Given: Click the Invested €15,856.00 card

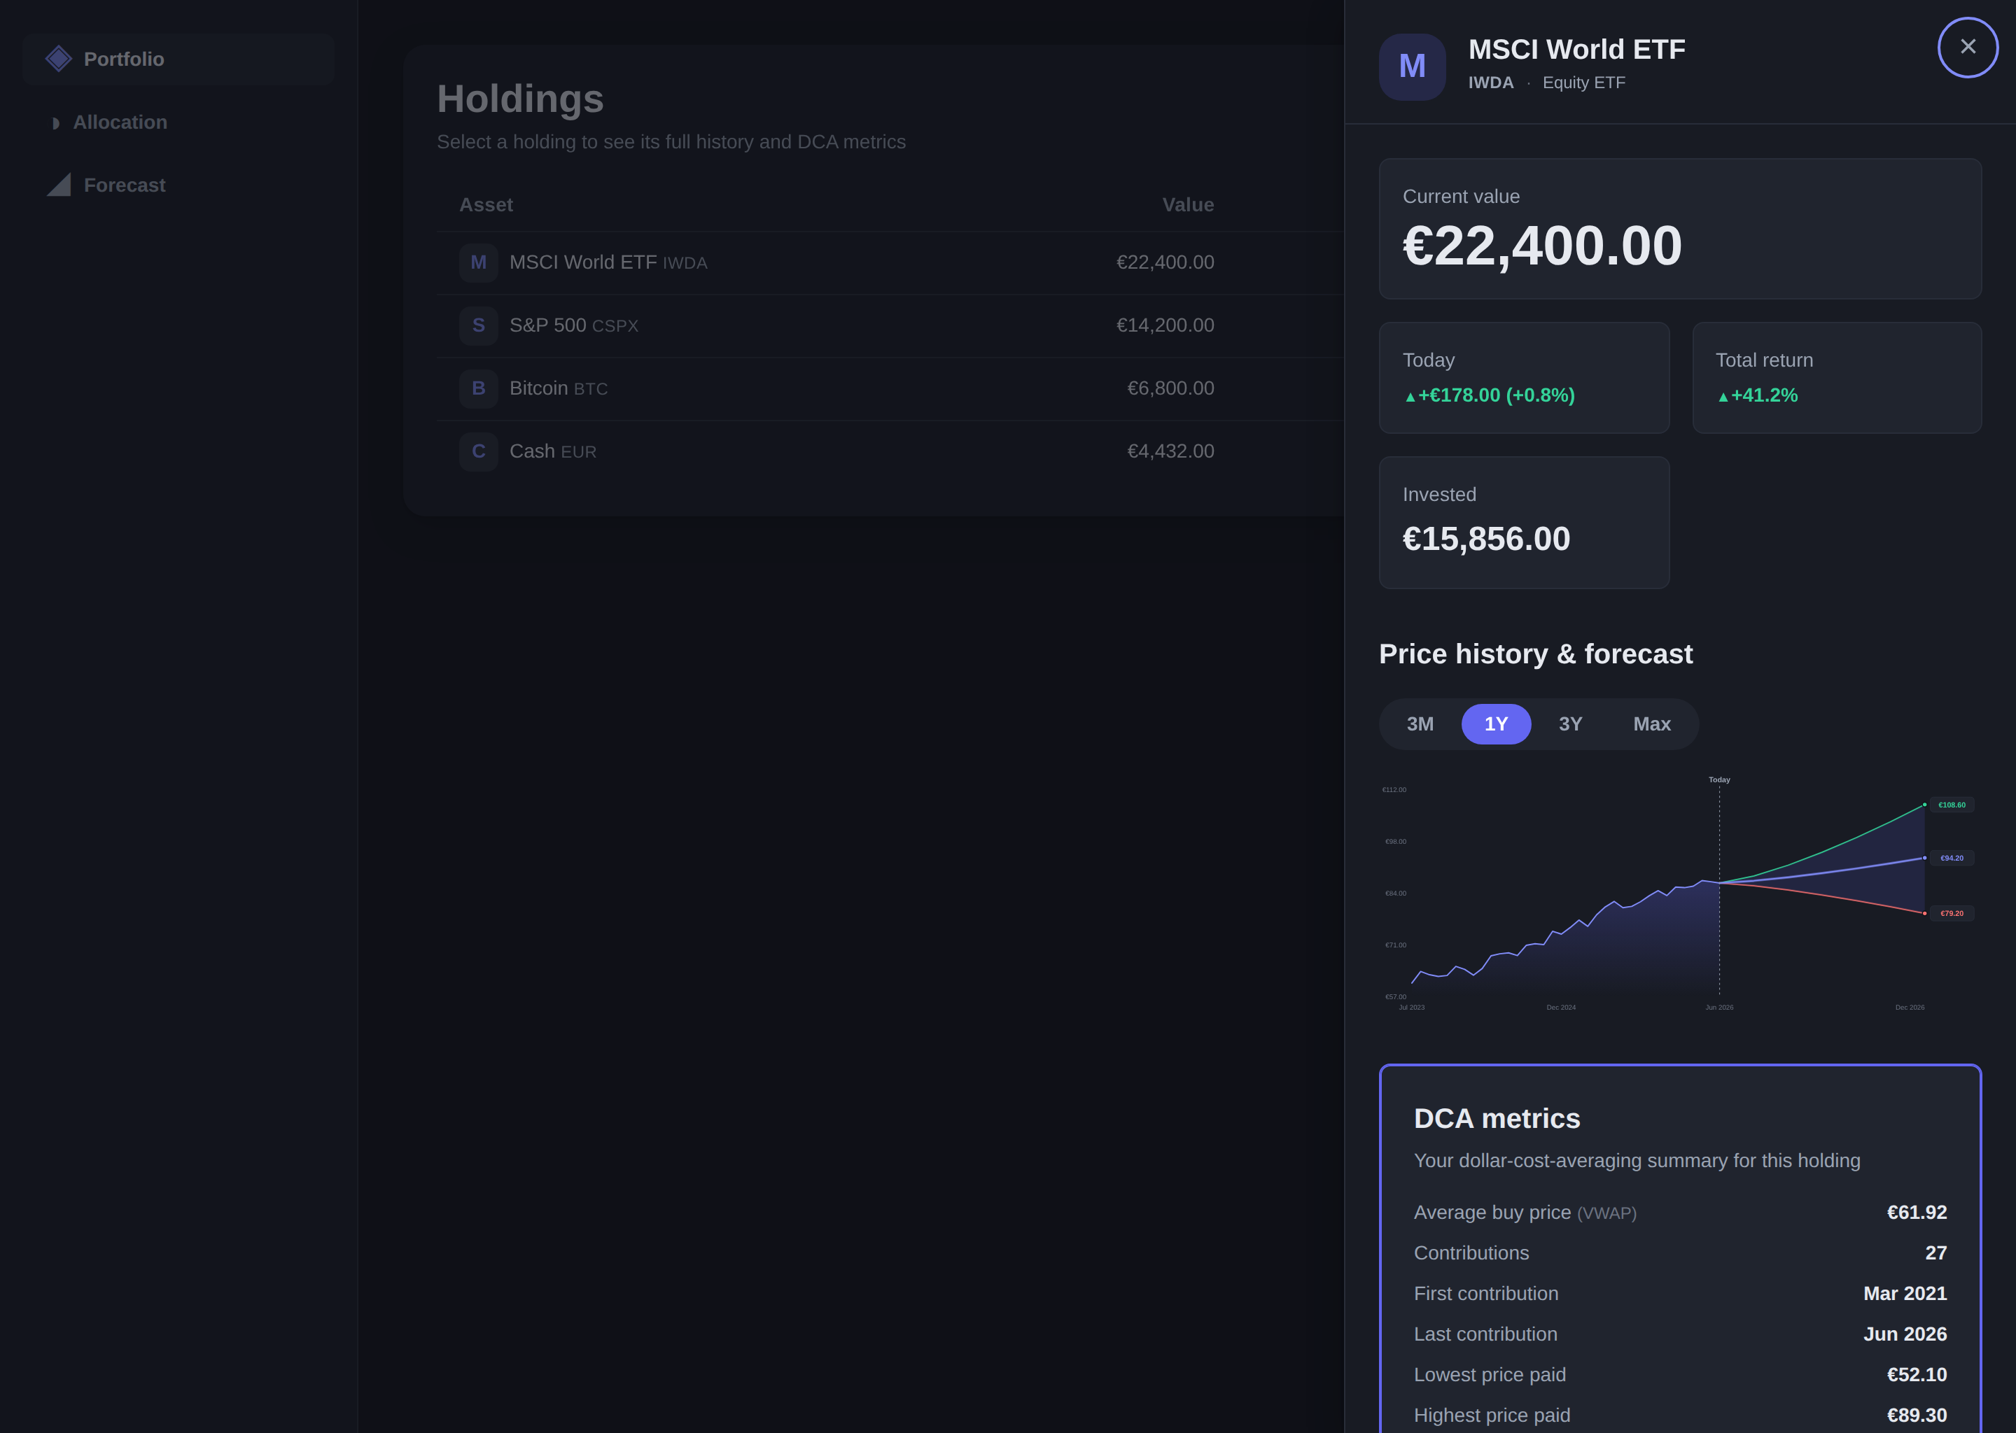Looking at the screenshot, I should [x=1523, y=523].
